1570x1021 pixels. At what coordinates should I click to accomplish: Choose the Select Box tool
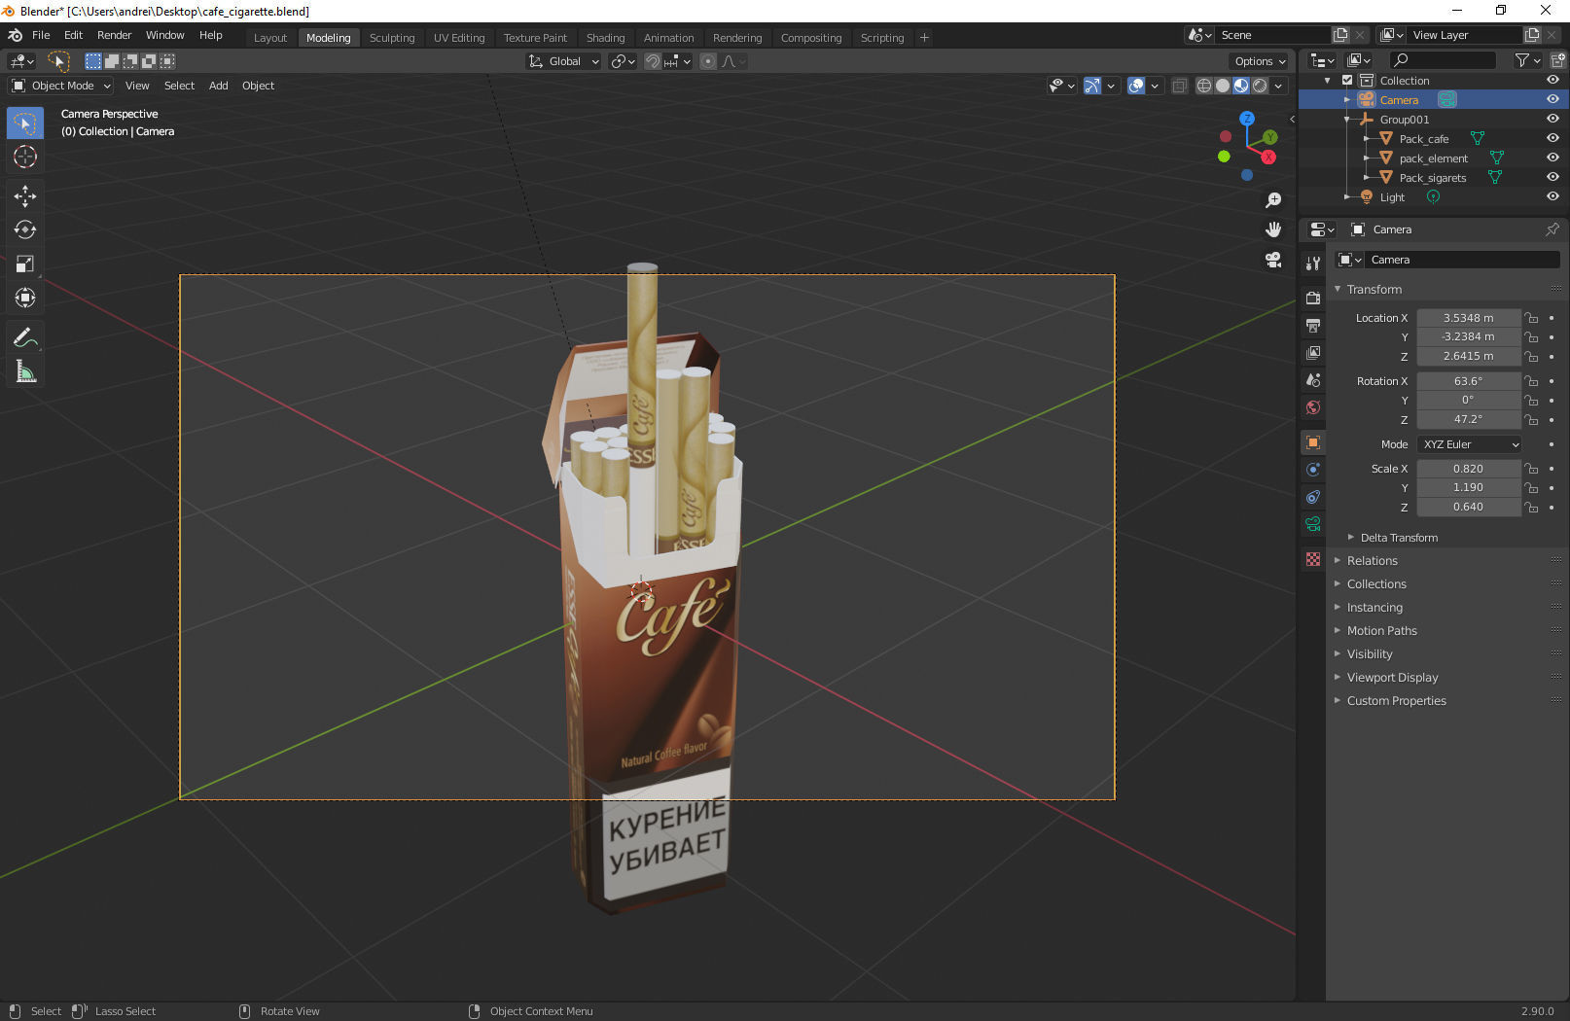[x=25, y=123]
